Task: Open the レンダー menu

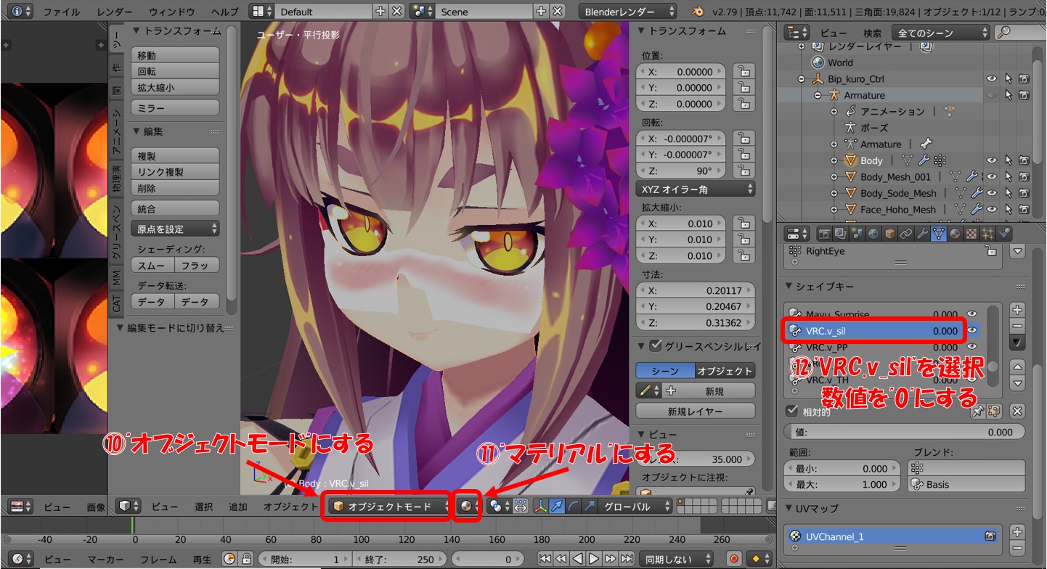Action: (114, 12)
